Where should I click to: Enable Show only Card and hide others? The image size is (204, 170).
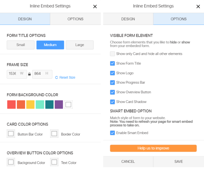pos(112,54)
